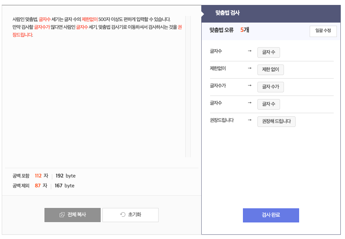The height and width of the screenshot is (239, 345).
Task: Click the first highlighted 글자수 in line one
Action: (x=44, y=19)
